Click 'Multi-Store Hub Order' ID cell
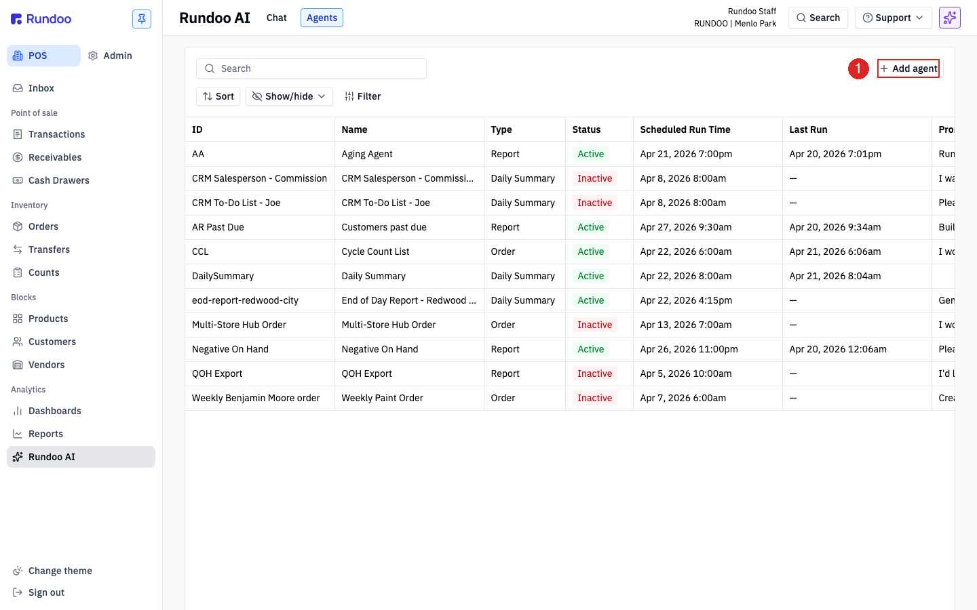977x610 pixels. click(260, 325)
